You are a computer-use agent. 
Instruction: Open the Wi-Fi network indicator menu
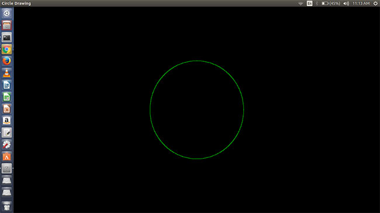pyautogui.click(x=300, y=4)
